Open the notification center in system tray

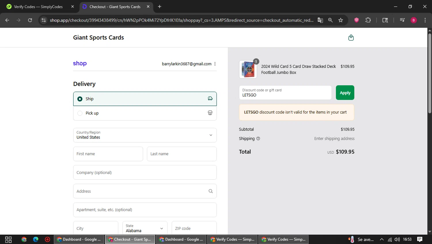(420, 239)
